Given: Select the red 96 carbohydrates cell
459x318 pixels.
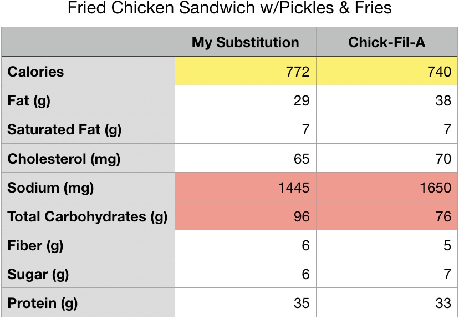Looking at the screenshot, I should [246, 216].
